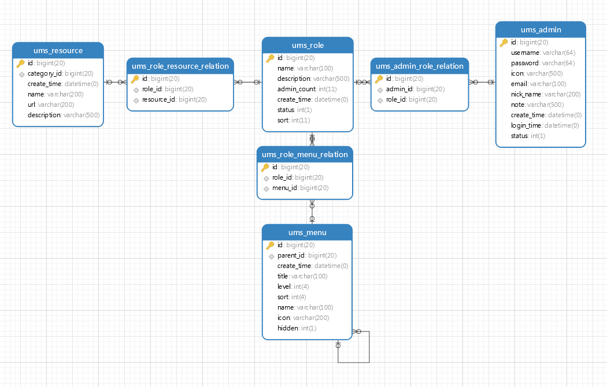Click the primary key icon in ums_resource

click(x=20, y=64)
